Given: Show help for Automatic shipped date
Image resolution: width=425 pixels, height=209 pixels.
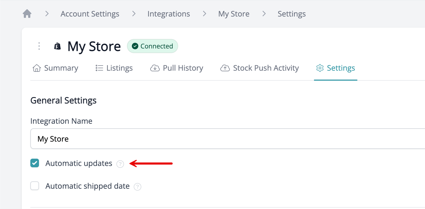Looking at the screenshot, I should point(138,187).
